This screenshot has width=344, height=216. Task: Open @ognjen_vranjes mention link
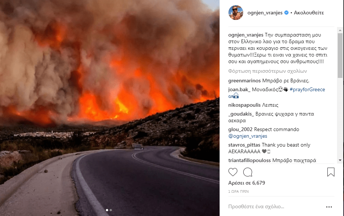[248, 136]
